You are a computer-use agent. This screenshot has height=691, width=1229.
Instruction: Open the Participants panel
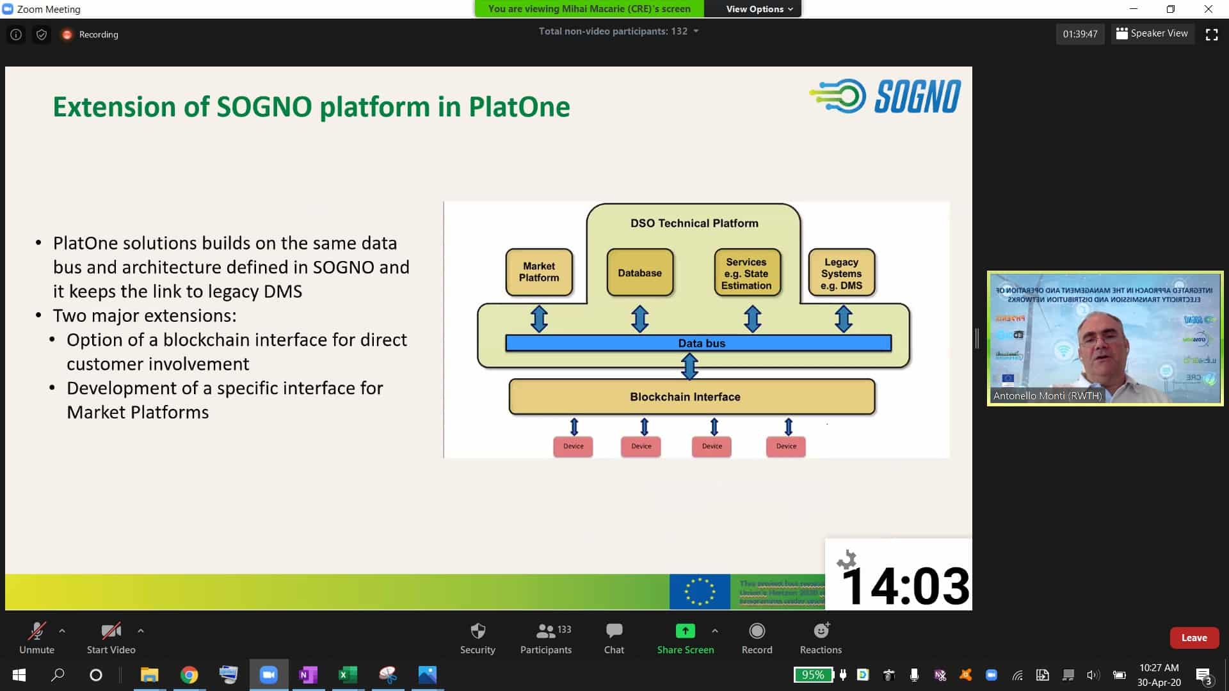546,638
